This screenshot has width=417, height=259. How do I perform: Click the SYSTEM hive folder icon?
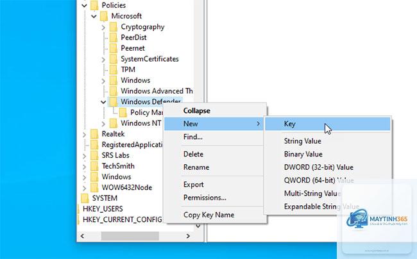point(85,198)
